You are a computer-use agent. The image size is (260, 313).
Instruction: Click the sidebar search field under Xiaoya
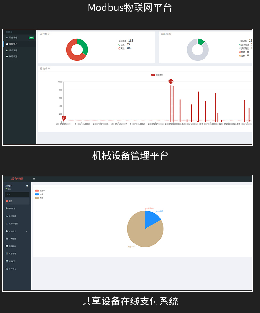pyautogui.click(x=17, y=195)
